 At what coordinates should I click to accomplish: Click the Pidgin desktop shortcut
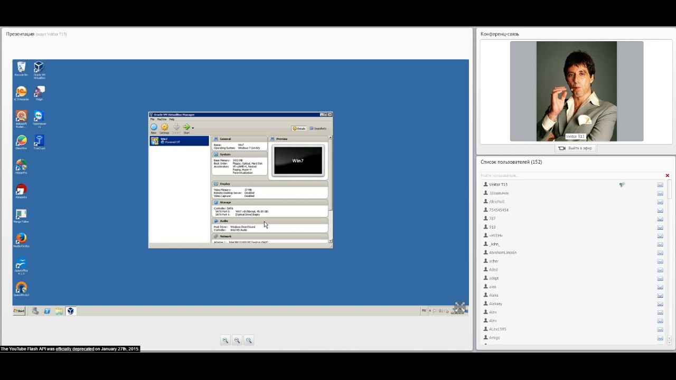pyautogui.click(x=39, y=92)
